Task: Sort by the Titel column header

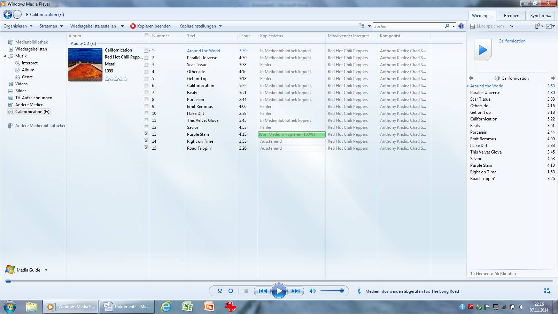Action: (211, 36)
